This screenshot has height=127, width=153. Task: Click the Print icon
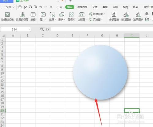[30, 7]
